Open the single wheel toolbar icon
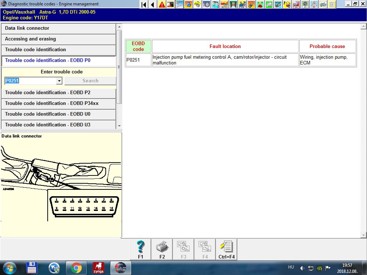 (206, 4)
